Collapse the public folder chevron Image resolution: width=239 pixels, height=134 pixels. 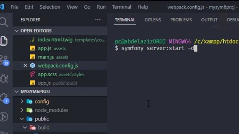22,119
